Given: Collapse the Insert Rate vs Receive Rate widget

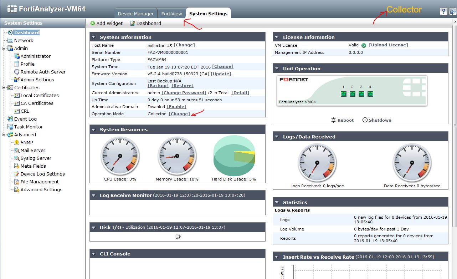Looking at the screenshot, I should click(277, 257).
